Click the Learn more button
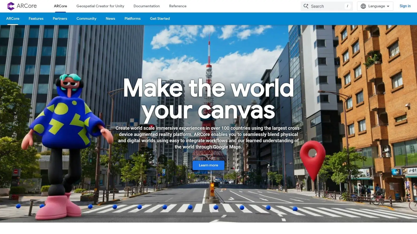 208,165
